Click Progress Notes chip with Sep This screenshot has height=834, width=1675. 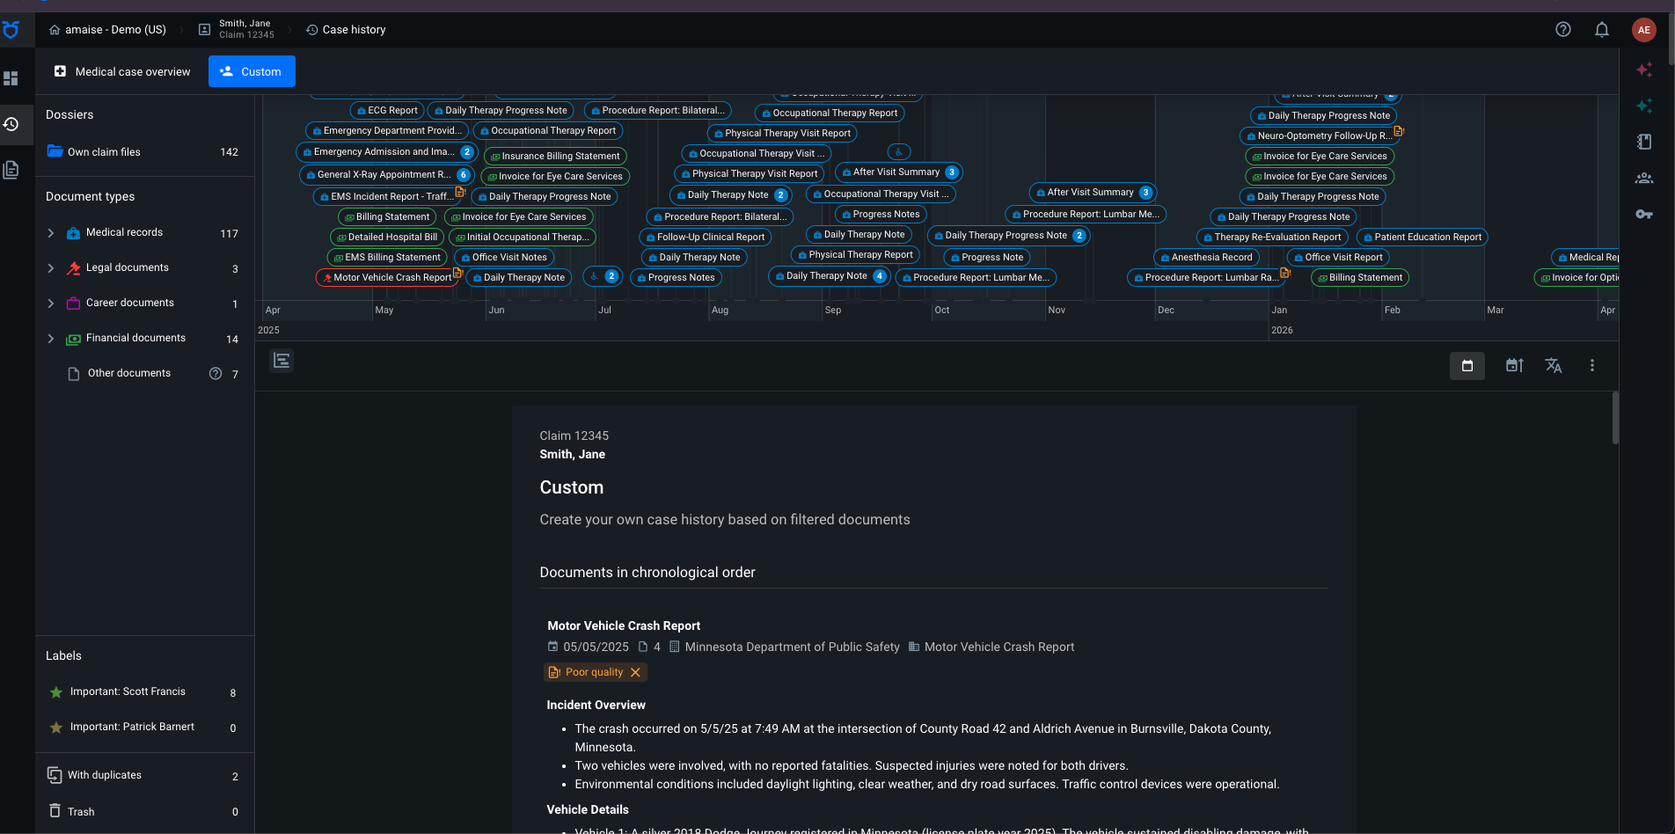point(881,214)
